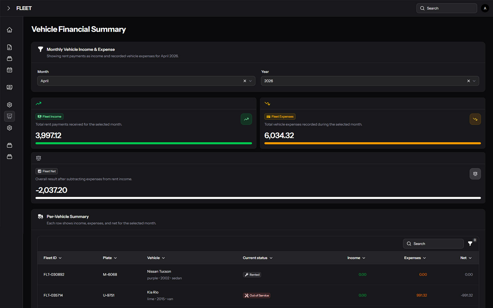Click the Out of Service status badge
This screenshot has height=308, width=493.
click(x=256, y=295)
